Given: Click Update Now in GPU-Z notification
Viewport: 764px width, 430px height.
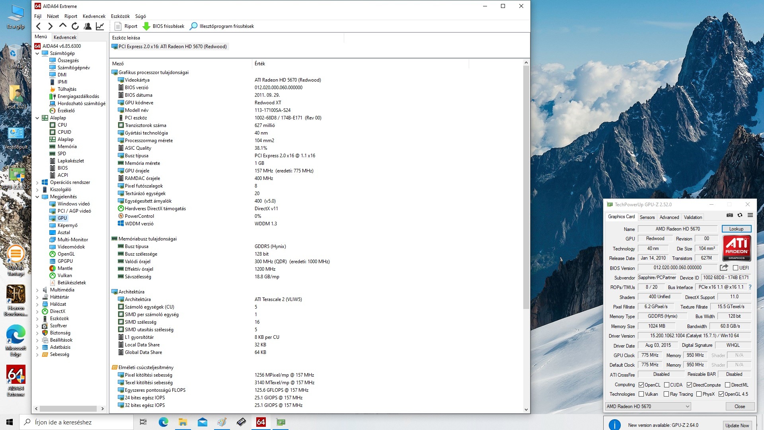Looking at the screenshot, I should click(x=737, y=425).
